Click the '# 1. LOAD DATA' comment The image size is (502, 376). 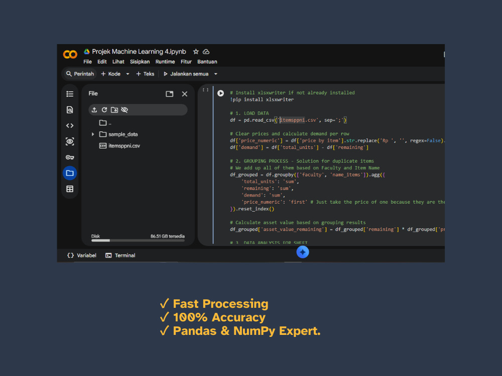point(249,113)
